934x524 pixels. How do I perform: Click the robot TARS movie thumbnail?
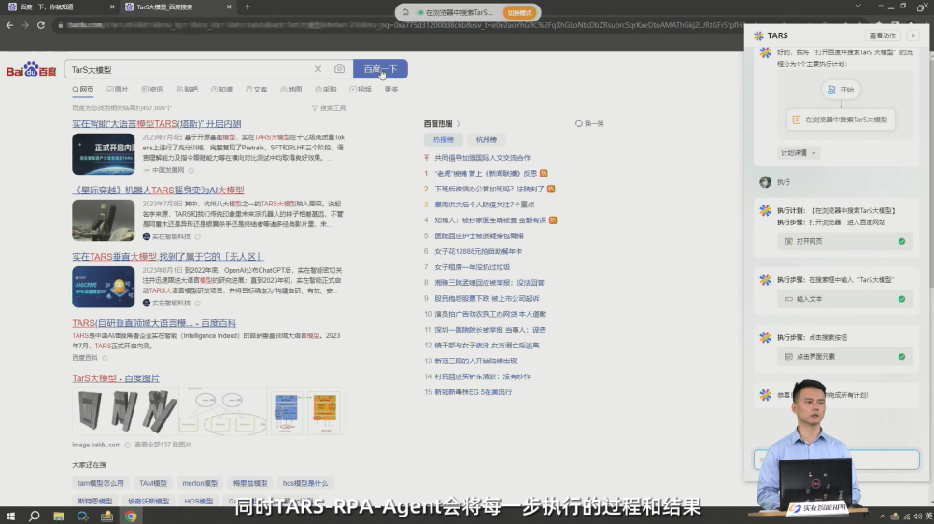[x=103, y=220]
